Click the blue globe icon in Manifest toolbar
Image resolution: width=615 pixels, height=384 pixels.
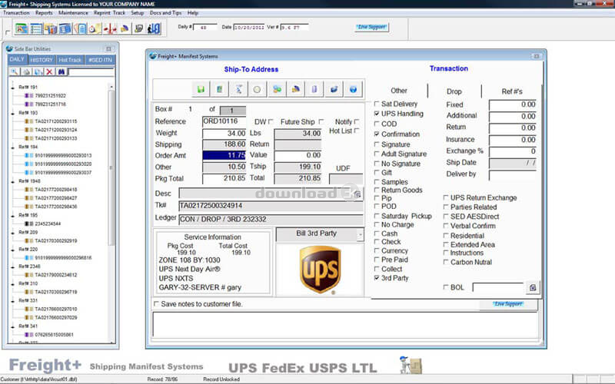pyautogui.click(x=353, y=89)
